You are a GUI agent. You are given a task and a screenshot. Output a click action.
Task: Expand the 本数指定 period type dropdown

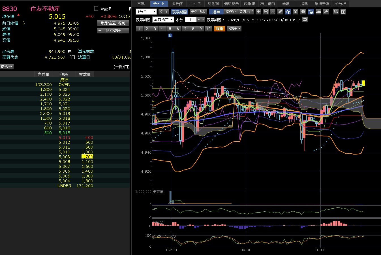pos(163,20)
